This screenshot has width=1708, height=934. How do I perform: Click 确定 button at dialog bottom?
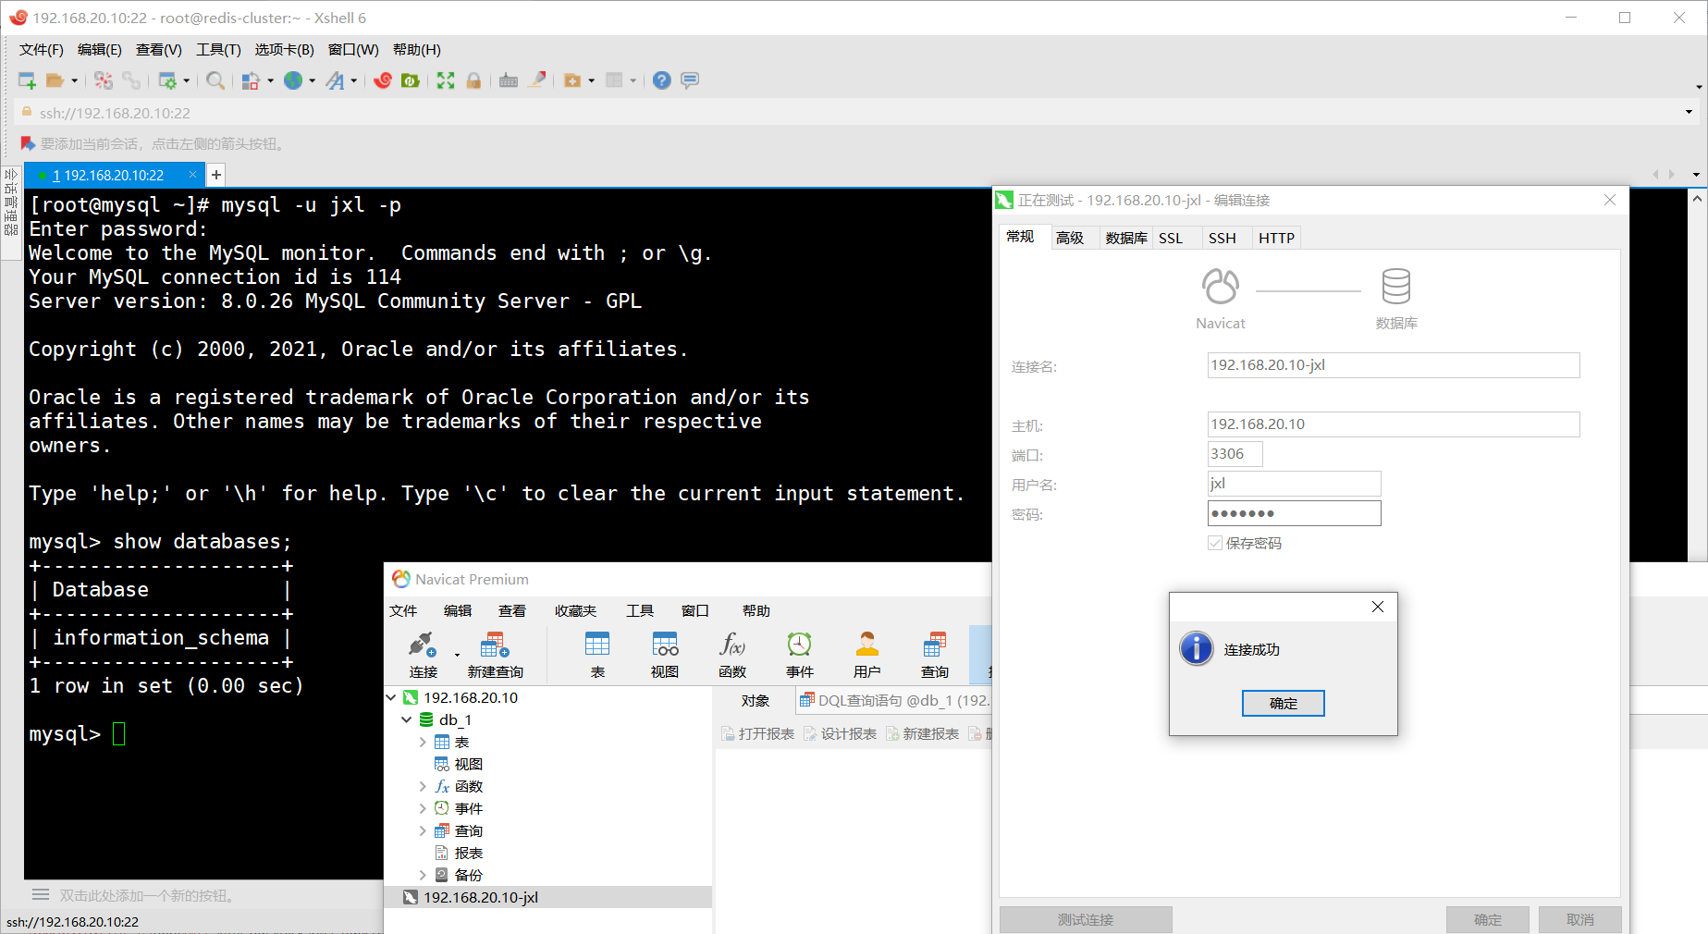click(x=1487, y=919)
